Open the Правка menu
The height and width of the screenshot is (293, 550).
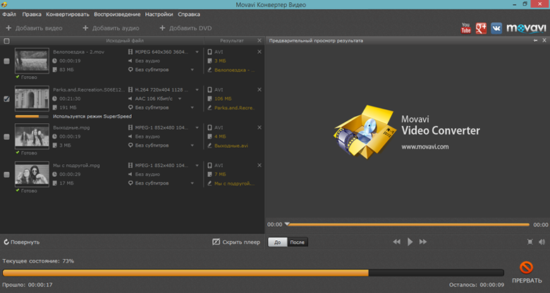click(32, 14)
